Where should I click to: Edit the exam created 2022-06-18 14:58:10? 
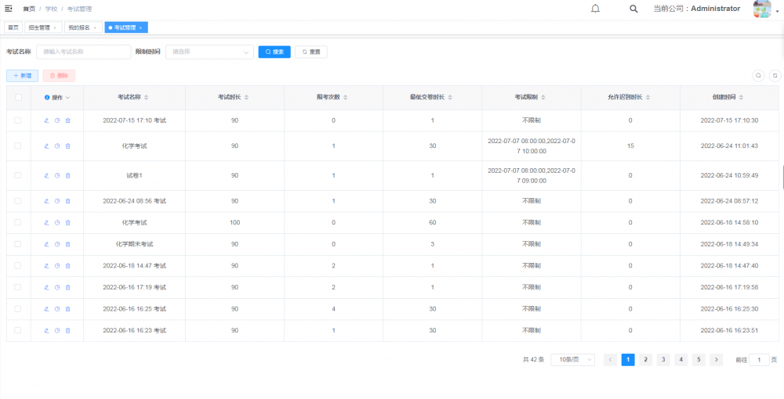(46, 222)
